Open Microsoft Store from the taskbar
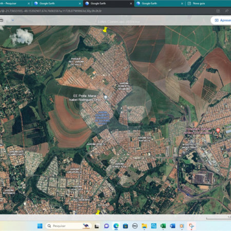Screen dimensions: 231x231 (125, 226)
